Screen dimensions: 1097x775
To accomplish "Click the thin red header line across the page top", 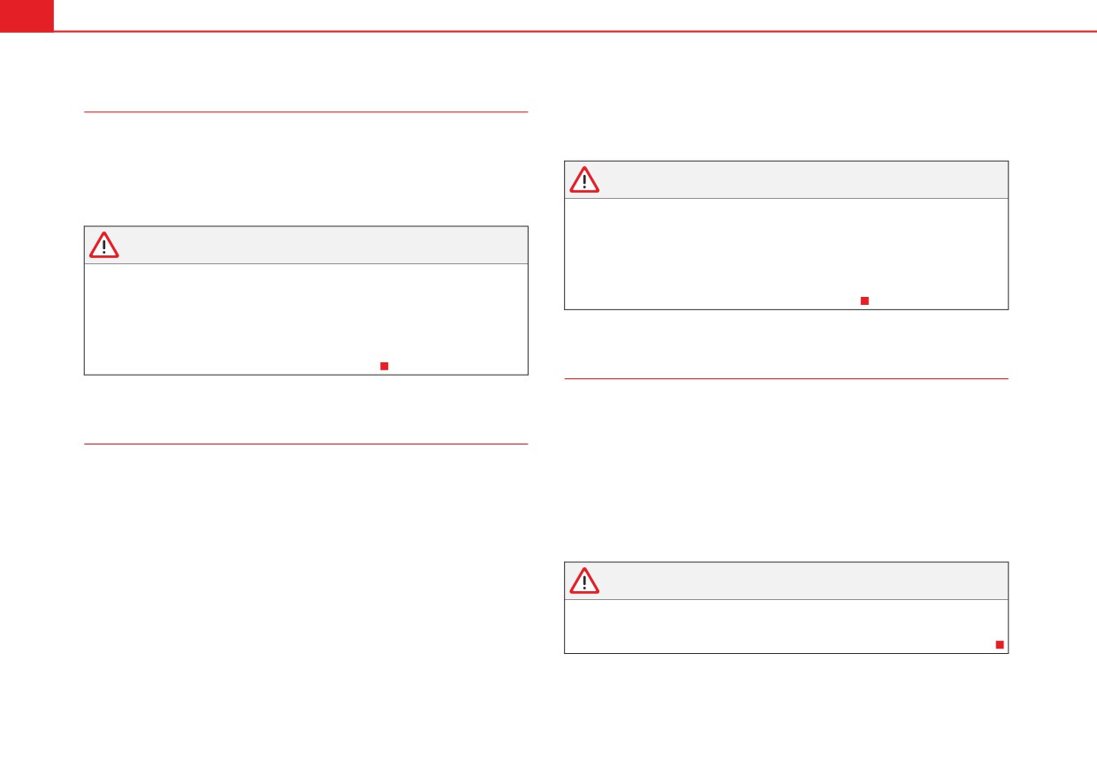I will pyautogui.click(x=575, y=32).
